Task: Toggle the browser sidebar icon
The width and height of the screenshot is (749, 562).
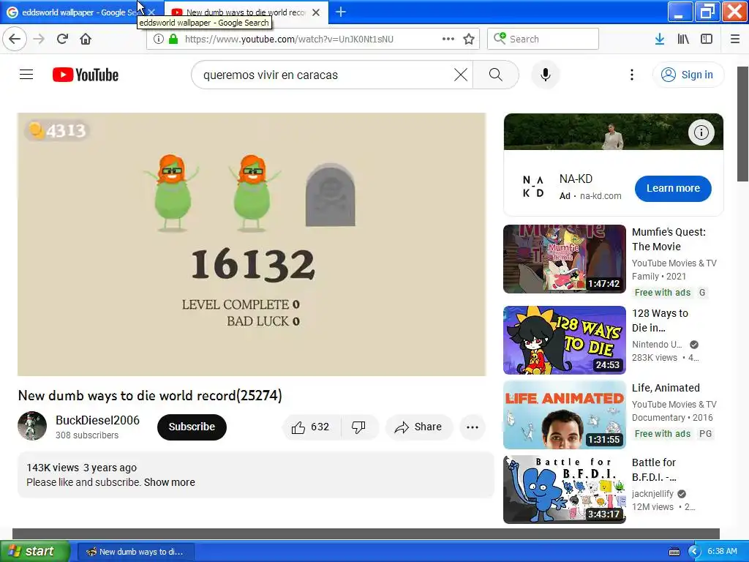Action: pyautogui.click(x=707, y=39)
